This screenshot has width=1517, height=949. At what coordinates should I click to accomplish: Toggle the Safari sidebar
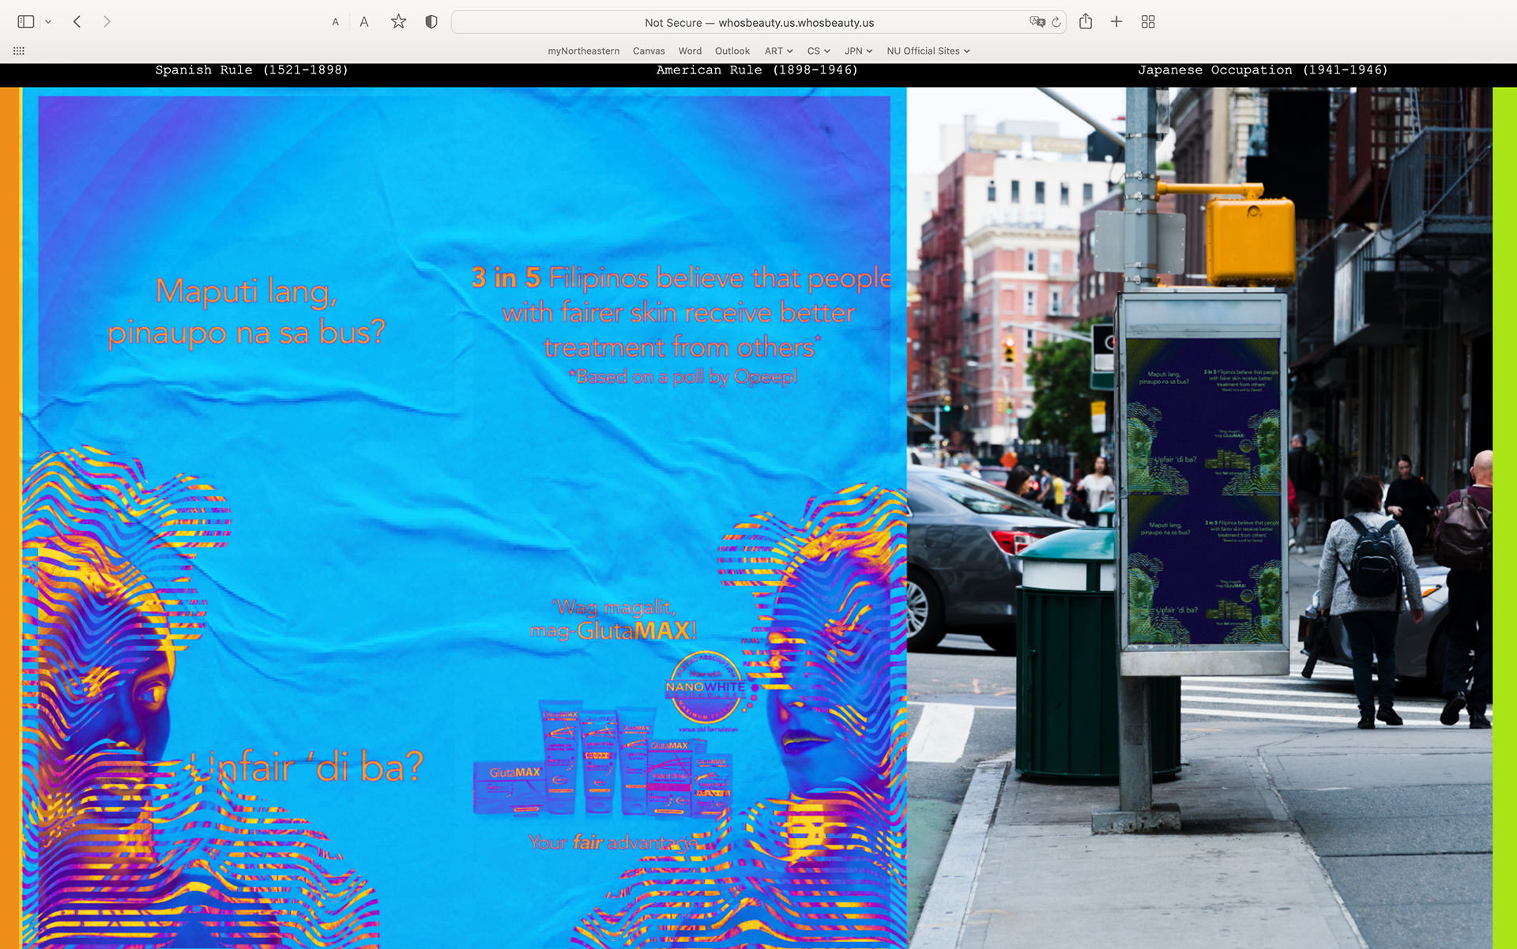(26, 22)
